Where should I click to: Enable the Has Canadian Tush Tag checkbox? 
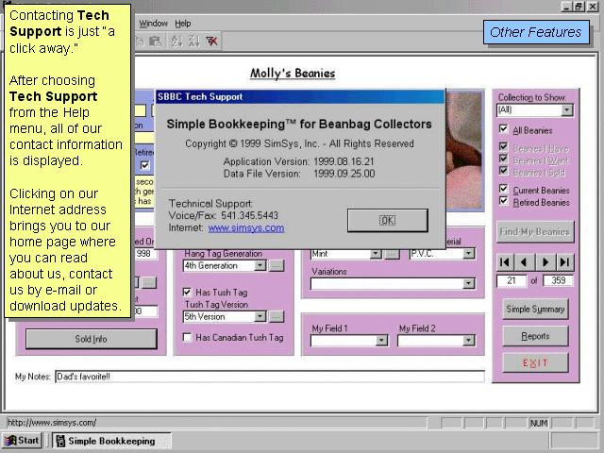[187, 337]
